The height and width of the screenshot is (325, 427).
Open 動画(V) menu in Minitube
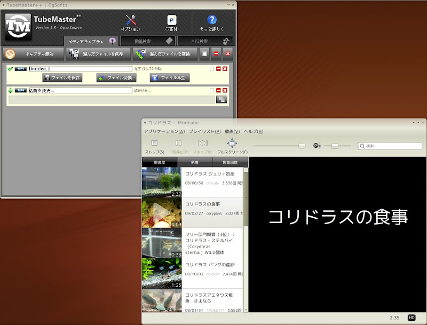point(232,131)
